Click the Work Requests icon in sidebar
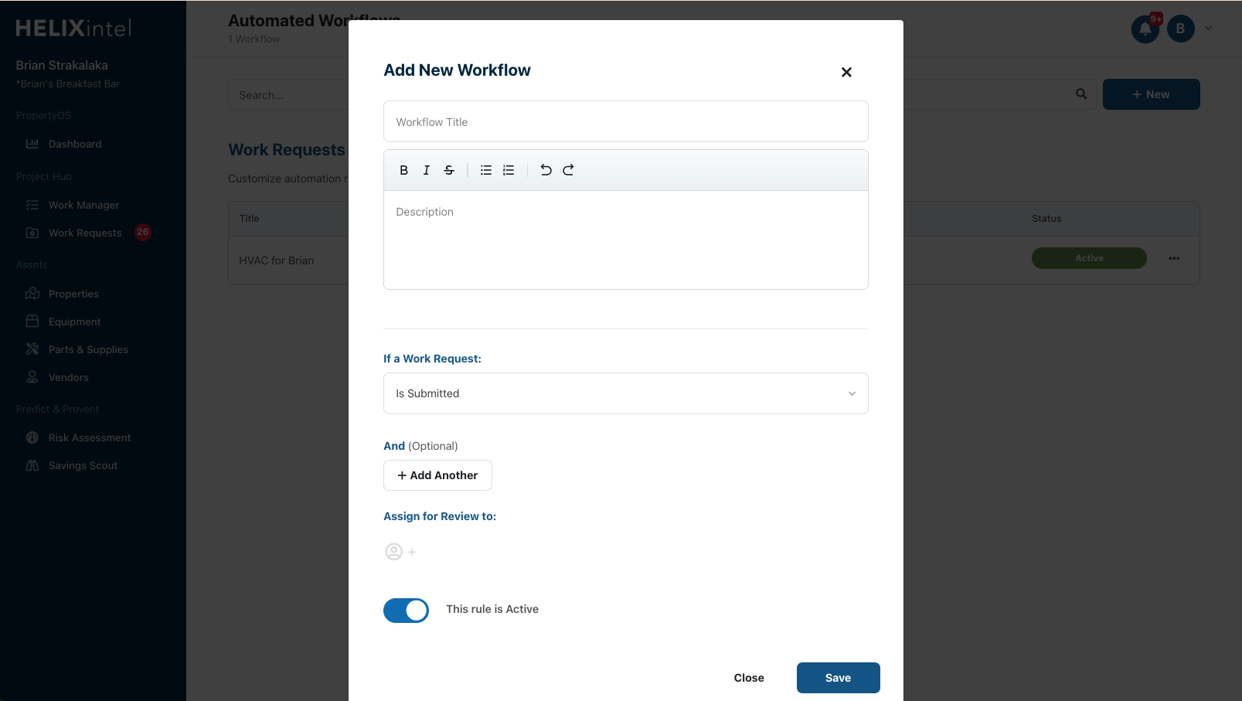The image size is (1242, 701). coord(32,233)
